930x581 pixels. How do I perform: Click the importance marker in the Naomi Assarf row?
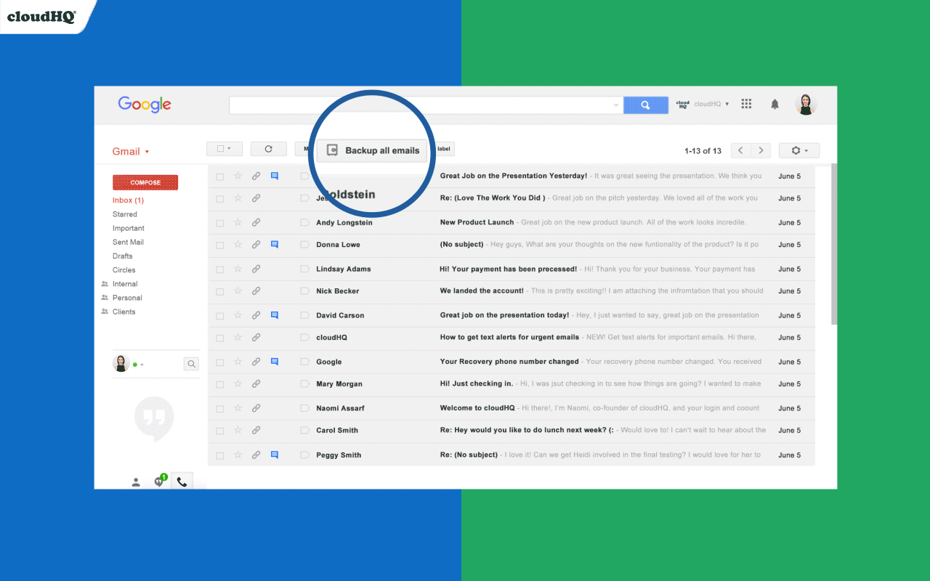[304, 408]
